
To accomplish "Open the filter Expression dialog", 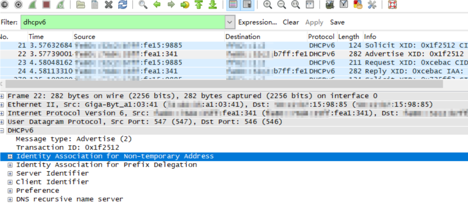I will click(257, 22).
